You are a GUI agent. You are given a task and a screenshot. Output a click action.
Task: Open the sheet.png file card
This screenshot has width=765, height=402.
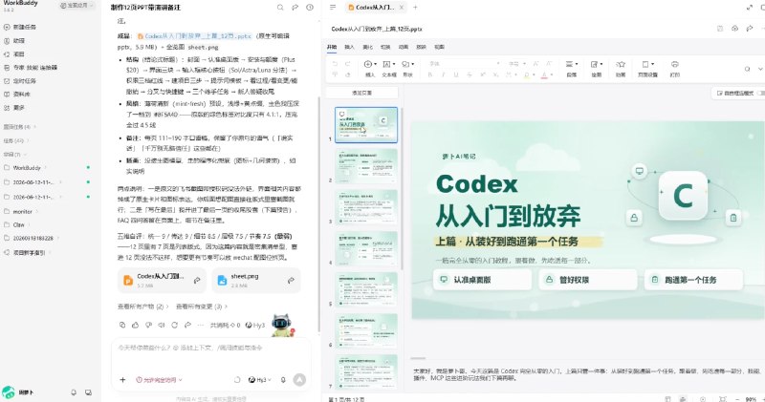[x=256, y=280]
